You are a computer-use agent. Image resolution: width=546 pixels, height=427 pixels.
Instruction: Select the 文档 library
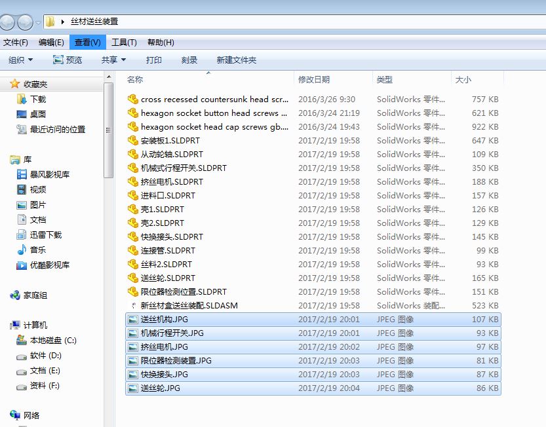31,219
